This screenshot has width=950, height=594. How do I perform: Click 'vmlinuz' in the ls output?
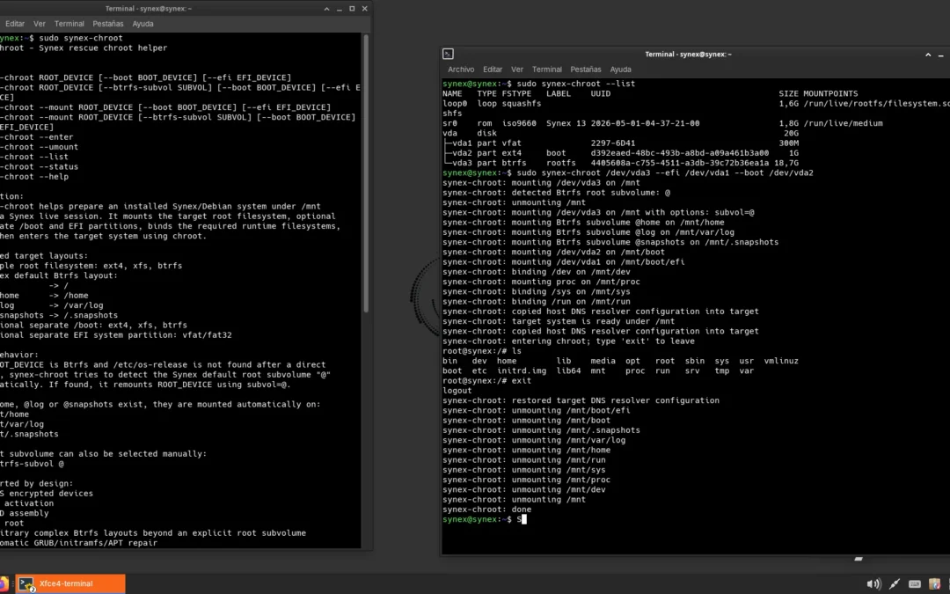point(781,362)
